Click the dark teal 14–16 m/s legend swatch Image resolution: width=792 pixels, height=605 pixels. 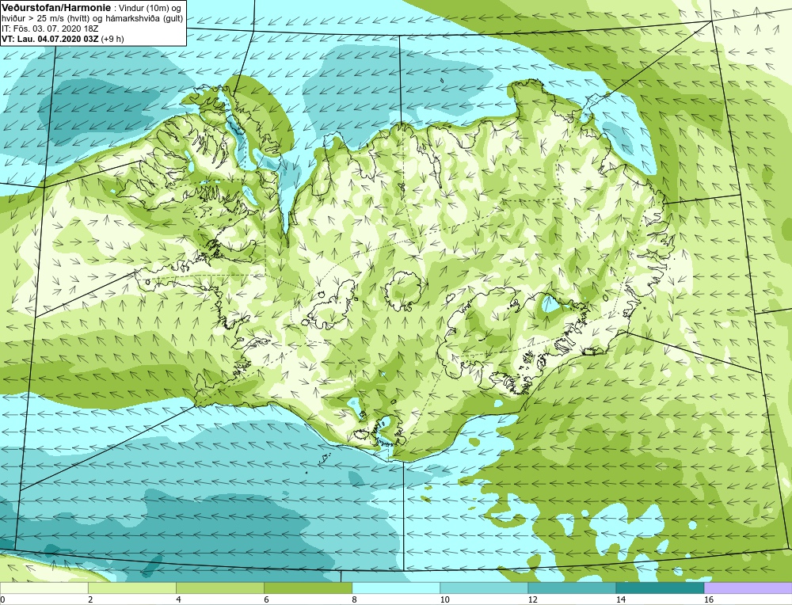coord(660,588)
